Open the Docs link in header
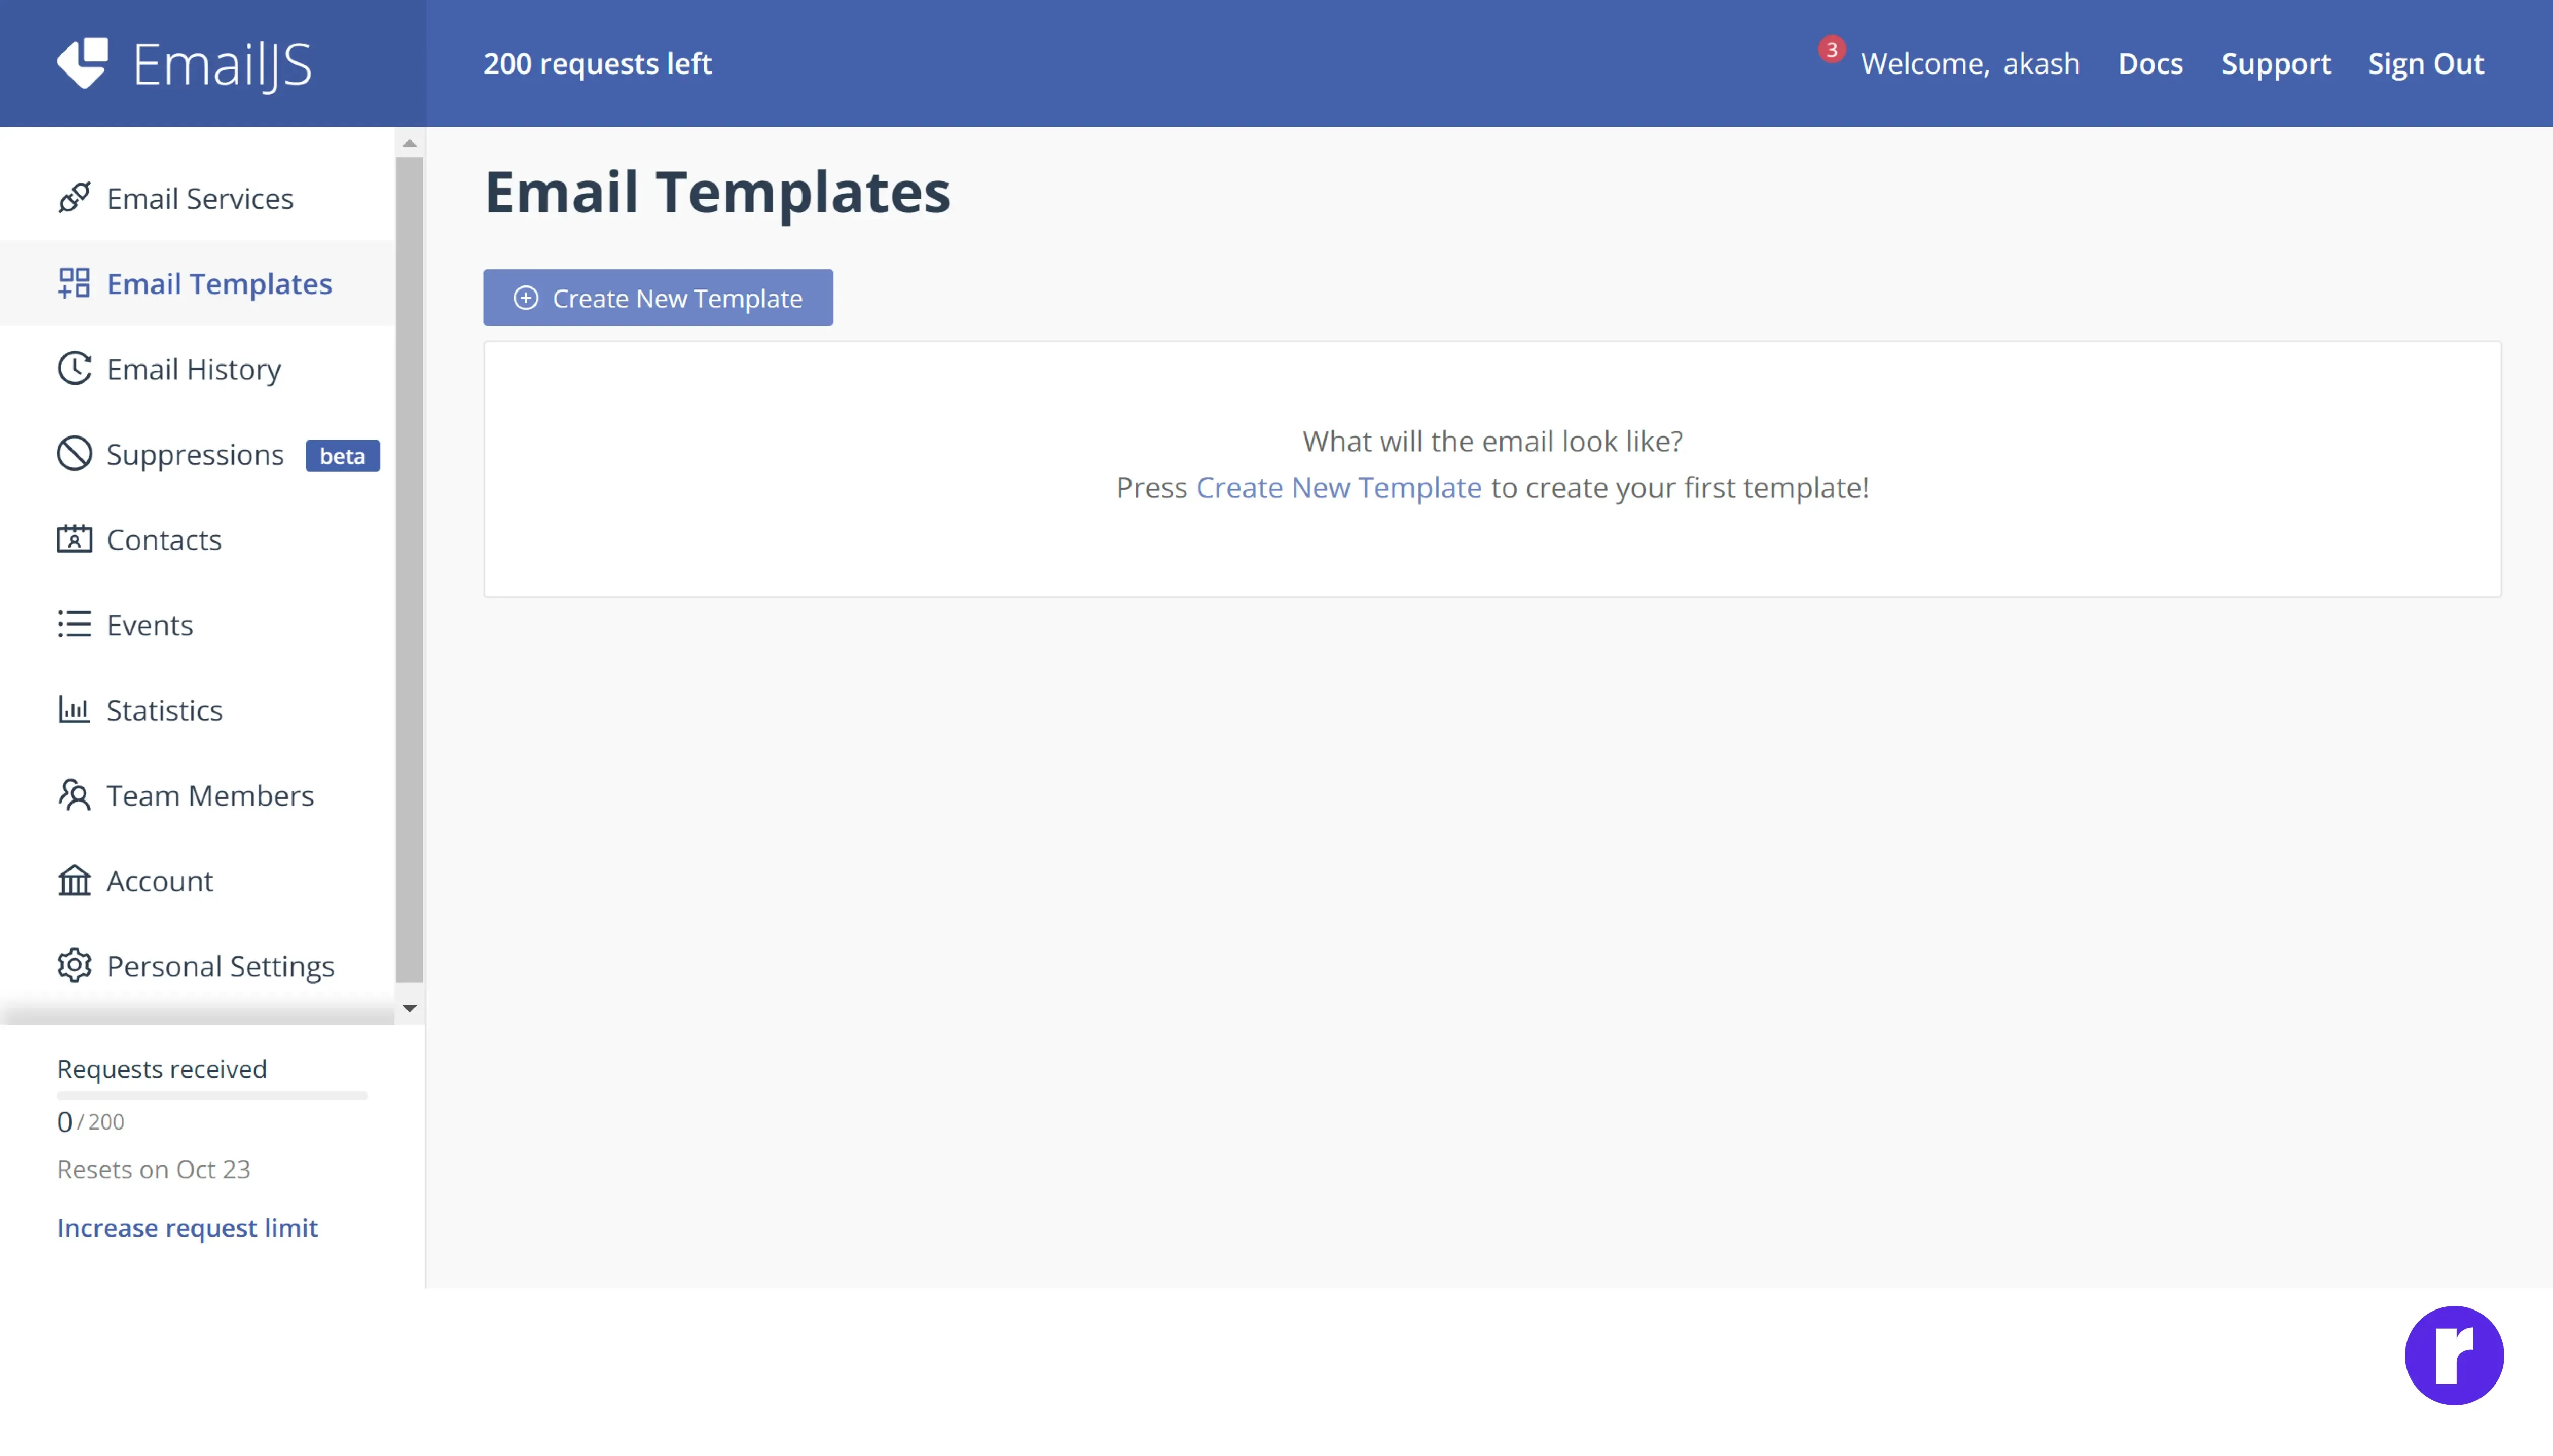Screen dimensions: 2553x1456 2150,63
